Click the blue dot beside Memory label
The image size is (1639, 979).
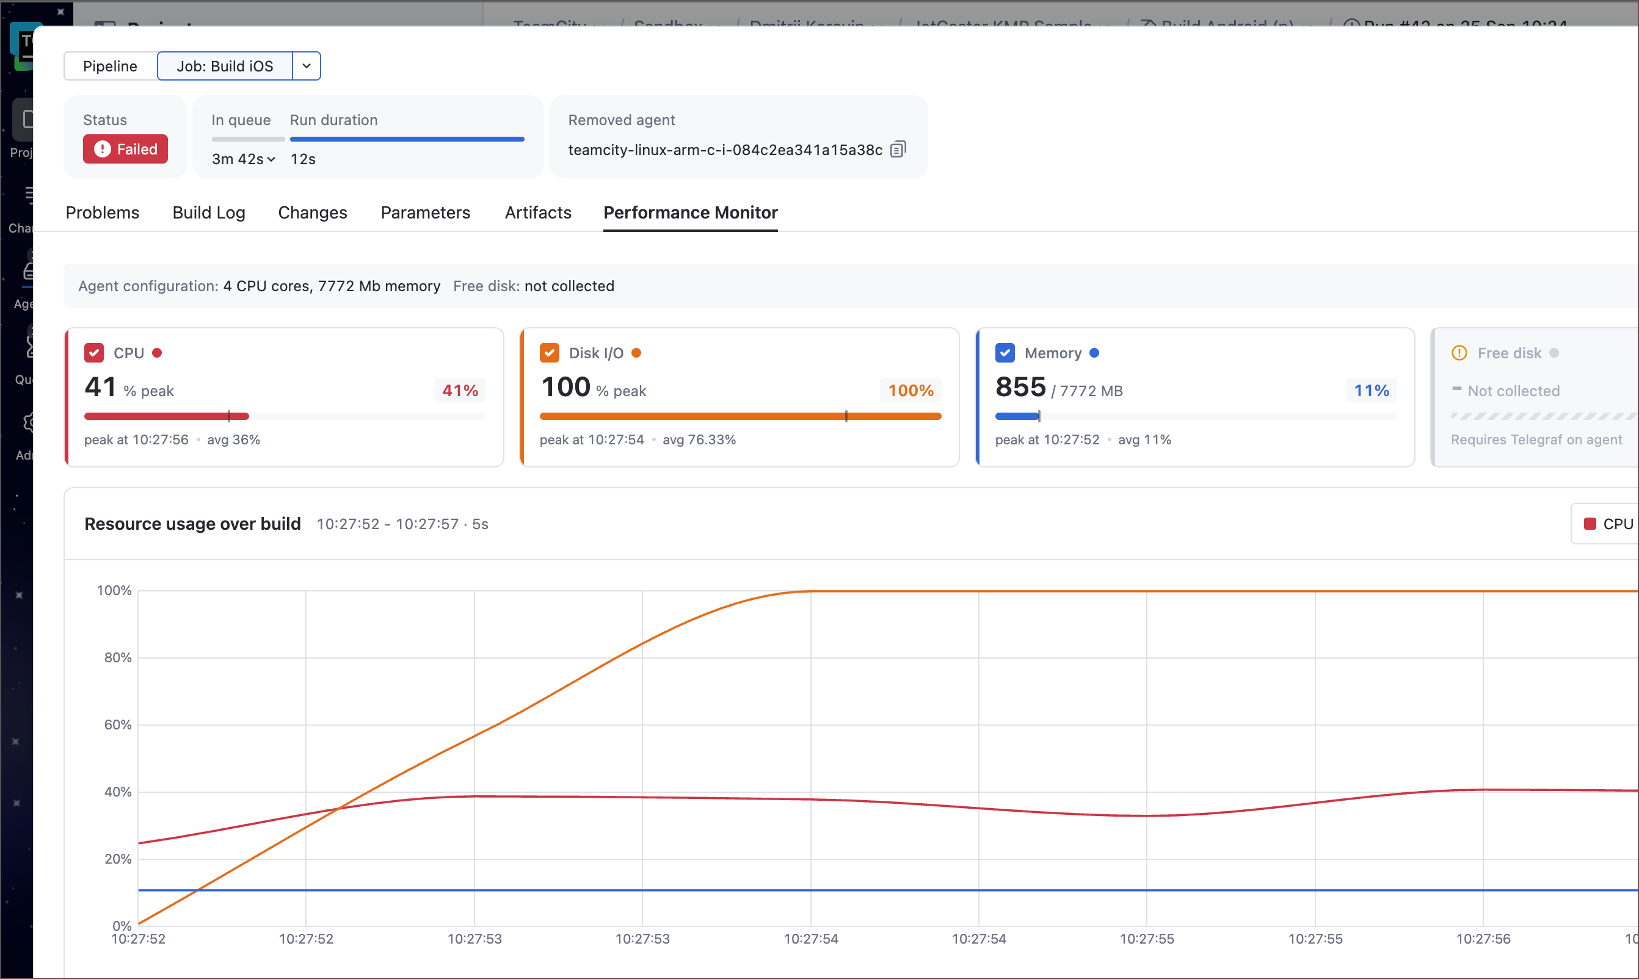tap(1094, 353)
